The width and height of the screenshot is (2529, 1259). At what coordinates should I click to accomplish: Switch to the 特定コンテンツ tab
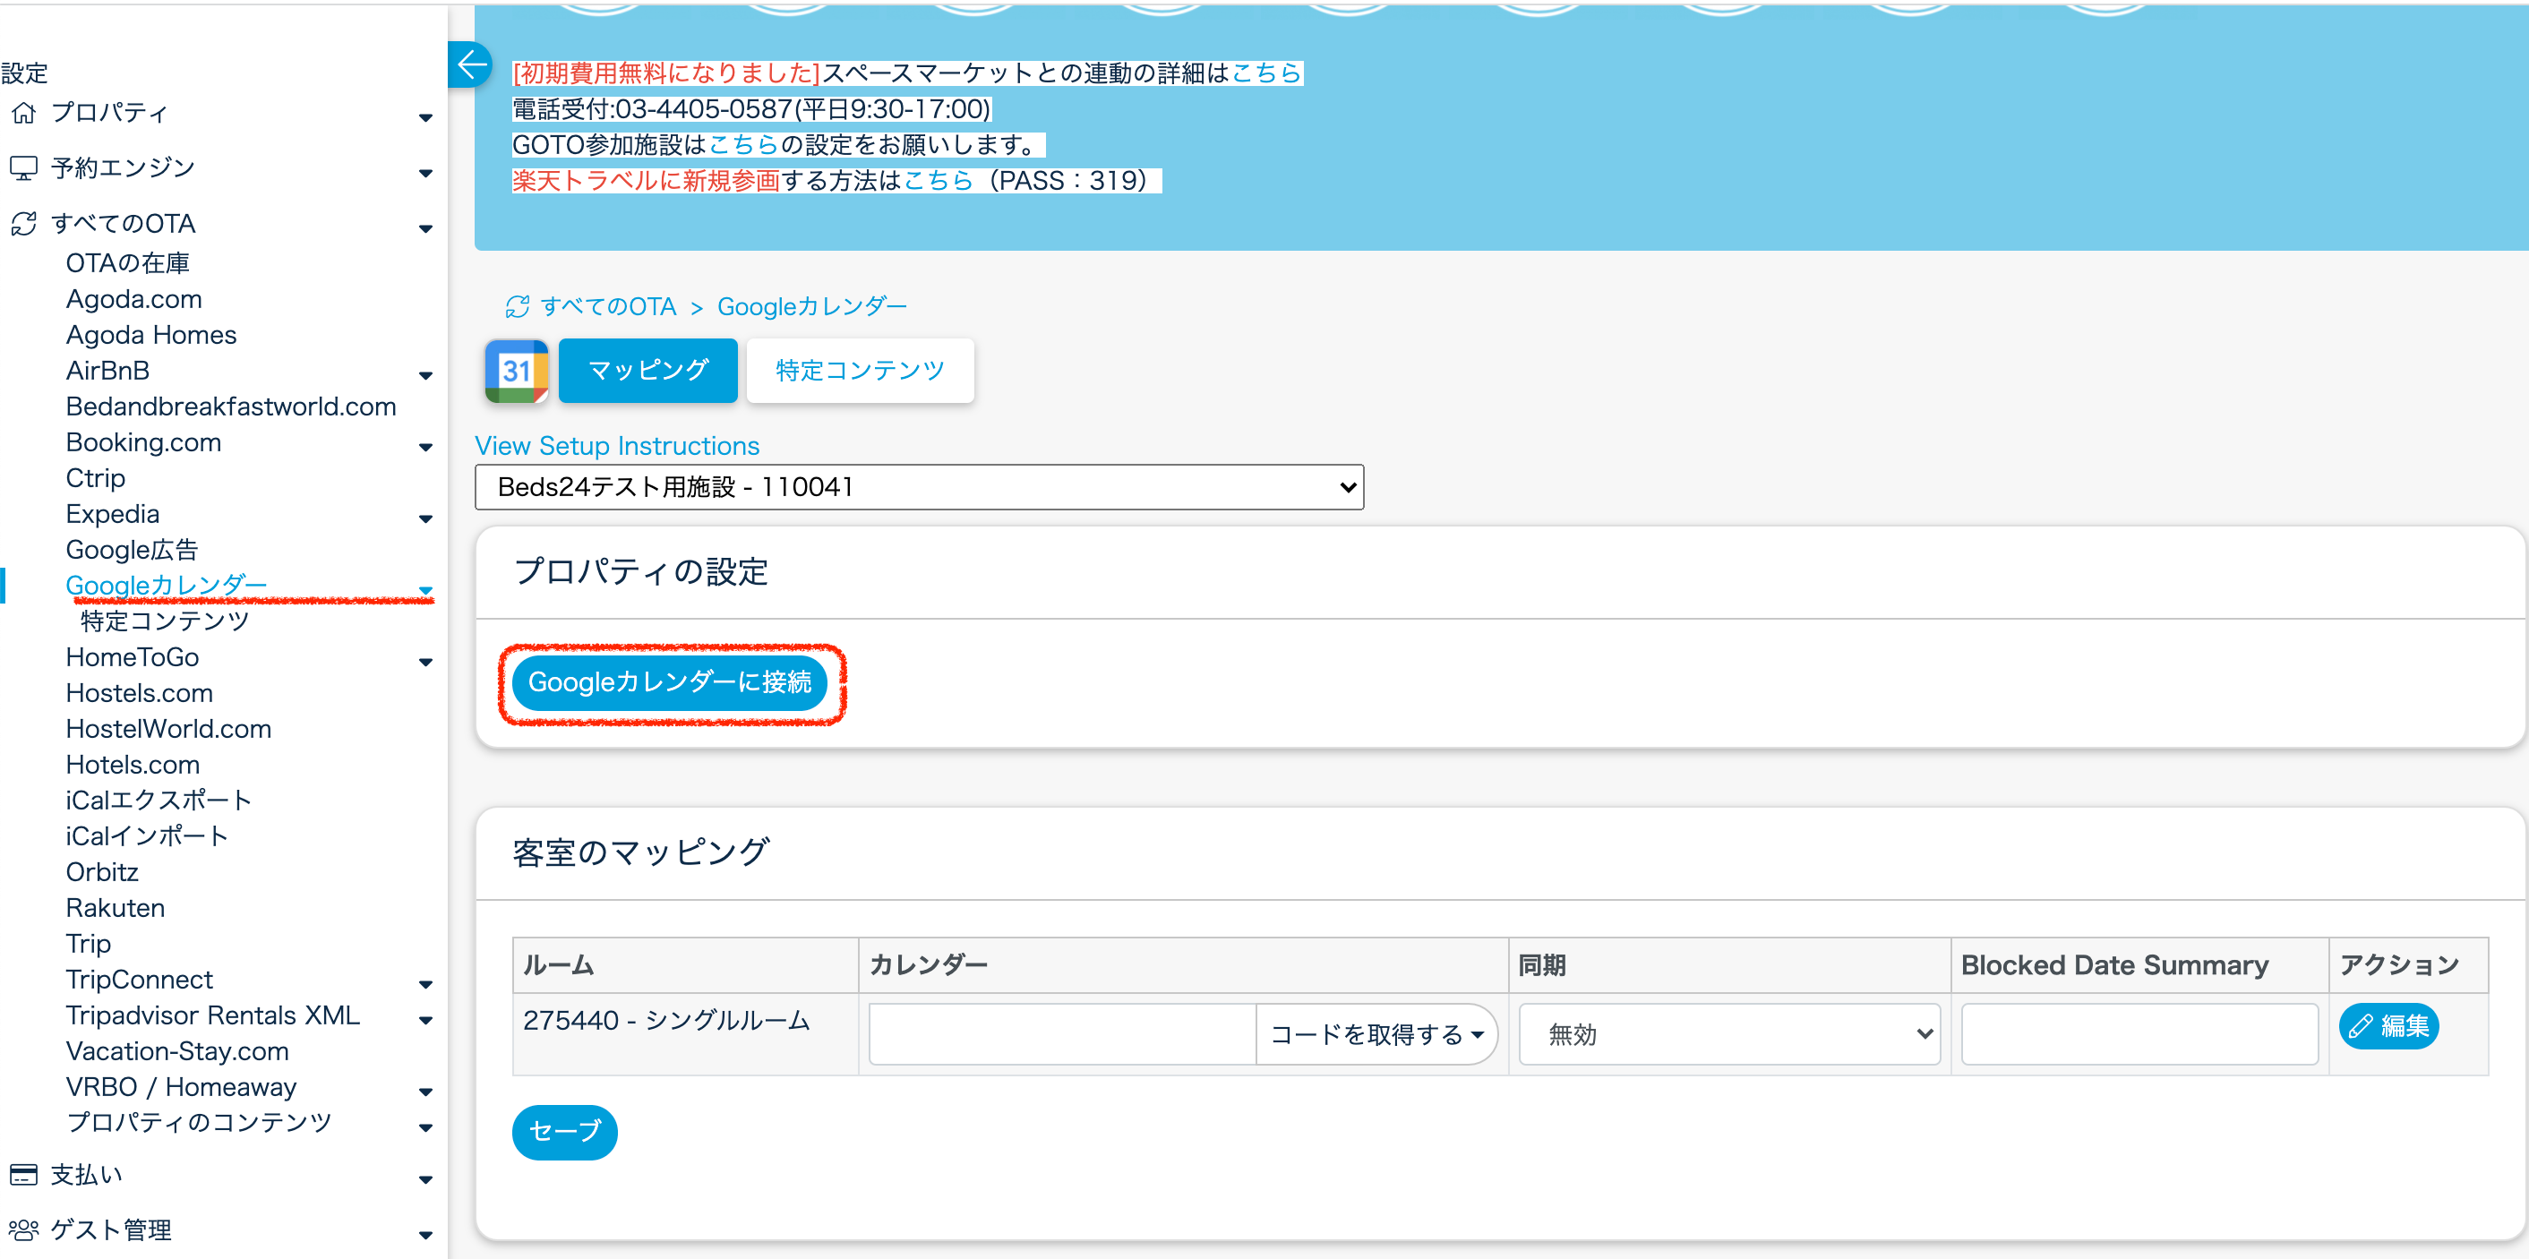tap(859, 371)
